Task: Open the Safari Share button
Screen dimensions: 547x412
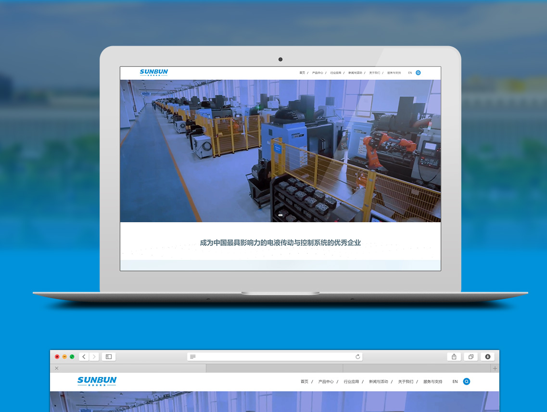Action: (454, 357)
